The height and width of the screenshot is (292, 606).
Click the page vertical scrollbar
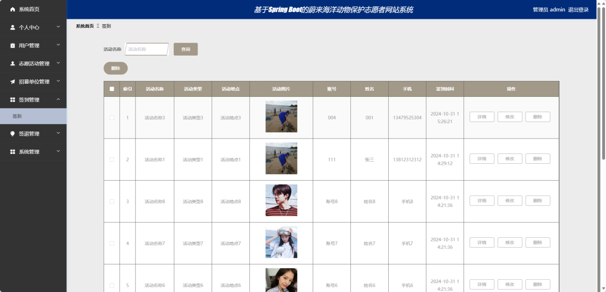tap(603, 84)
